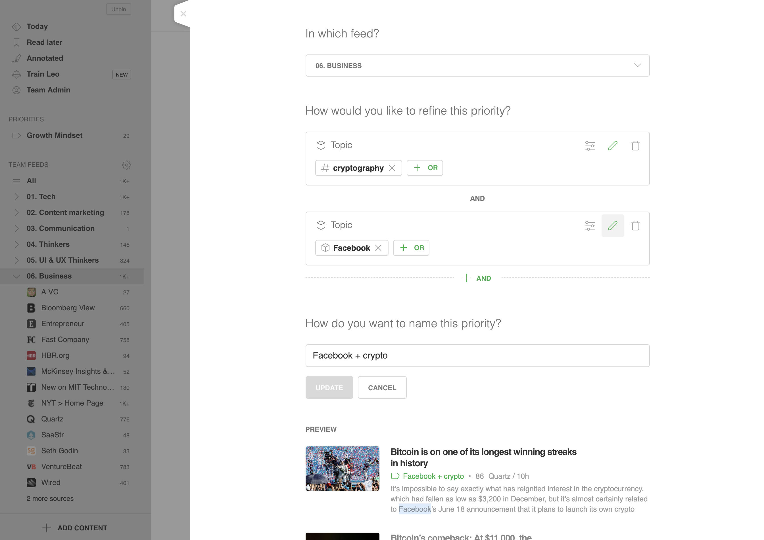
Task: Expand the 03. Communication folder
Action: [16, 229]
